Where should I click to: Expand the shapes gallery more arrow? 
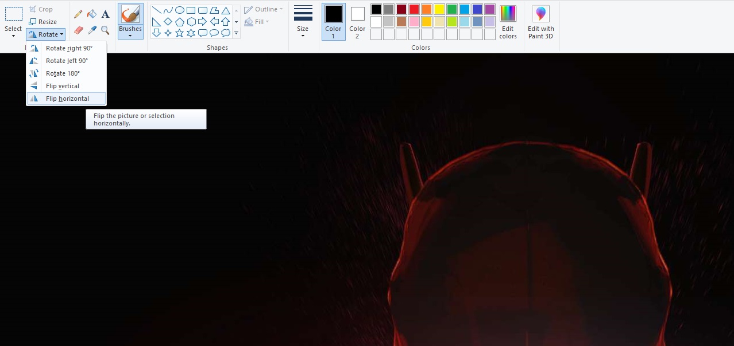[x=236, y=33]
